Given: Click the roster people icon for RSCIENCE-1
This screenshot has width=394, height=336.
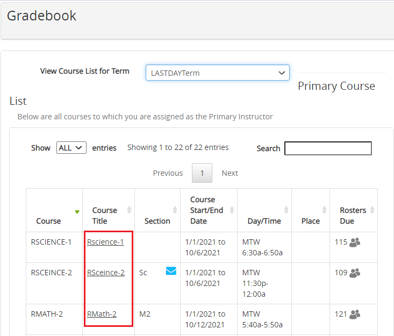Looking at the screenshot, I should click(x=355, y=242).
